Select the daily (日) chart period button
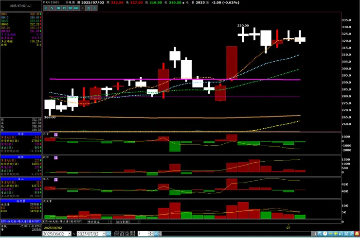The height and width of the screenshot is (238, 360). pyautogui.click(x=82, y=8)
